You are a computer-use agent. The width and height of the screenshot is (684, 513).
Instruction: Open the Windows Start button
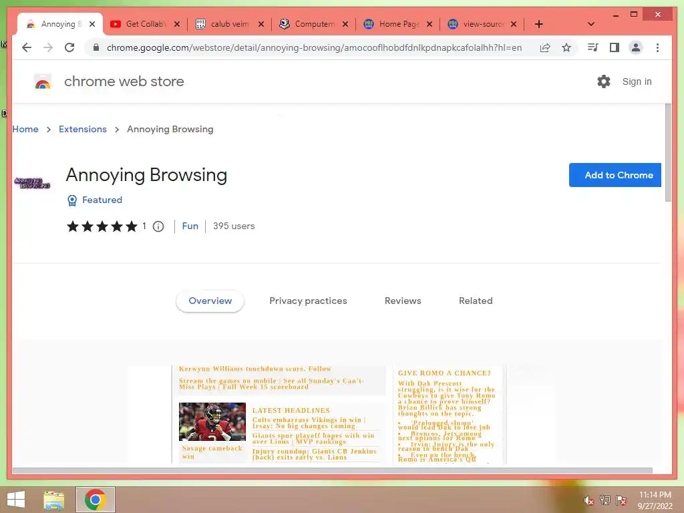point(16,500)
